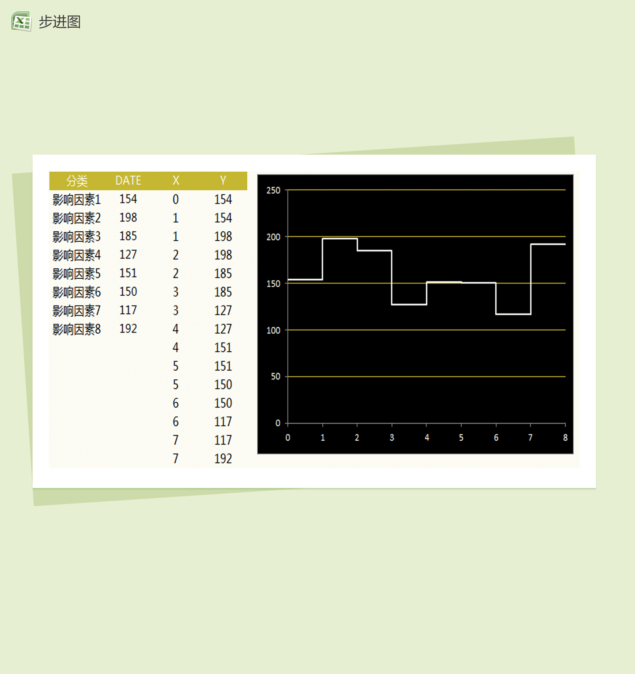The width and height of the screenshot is (635, 674).
Task: Click the Excel logo icon
Action: point(21,21)
